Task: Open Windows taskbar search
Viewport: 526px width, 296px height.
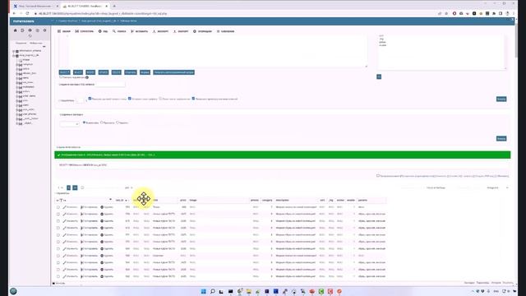Action: [212, 291]
